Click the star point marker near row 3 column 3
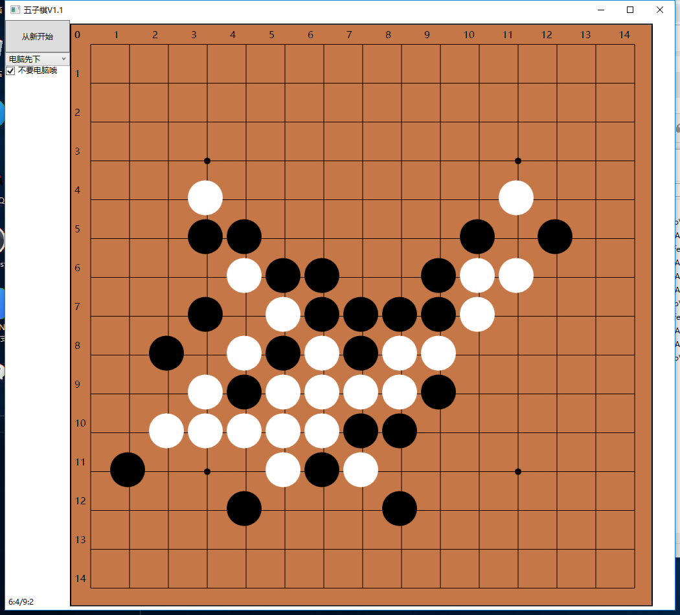The width and height of the screenshot is (680, 615). point(207,160)
